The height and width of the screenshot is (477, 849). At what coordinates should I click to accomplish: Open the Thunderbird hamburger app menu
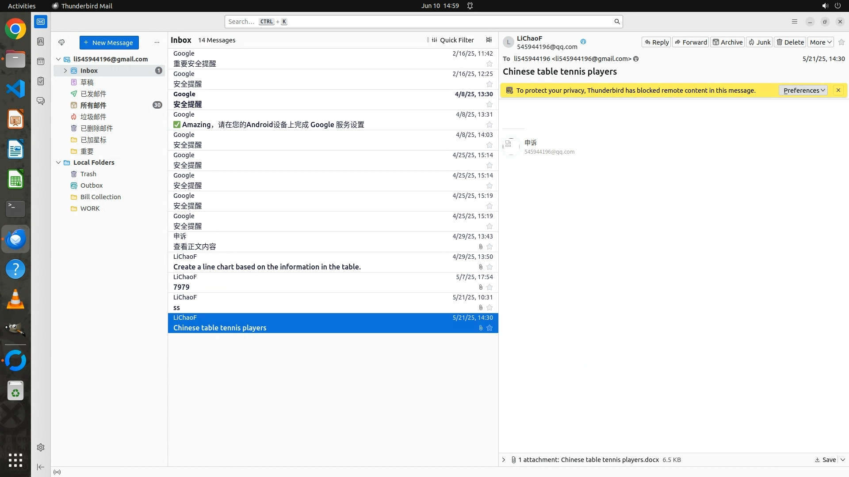[795, 22]
